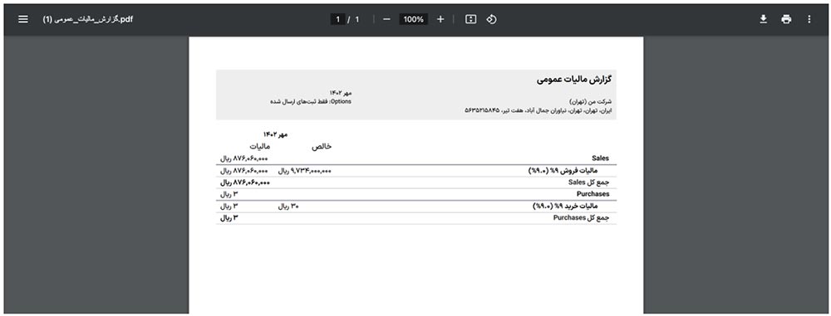Click the جمع کل Purchases total row

pyautogui.click(x=416, y=218)
